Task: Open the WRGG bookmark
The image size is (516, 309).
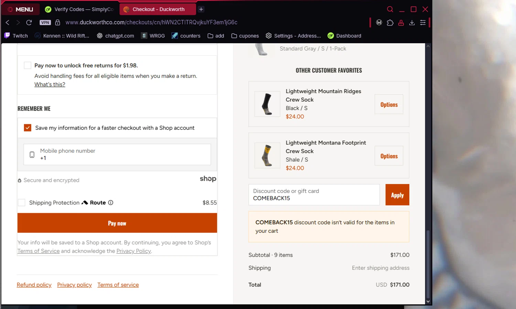Action: (x=153, y=36)
